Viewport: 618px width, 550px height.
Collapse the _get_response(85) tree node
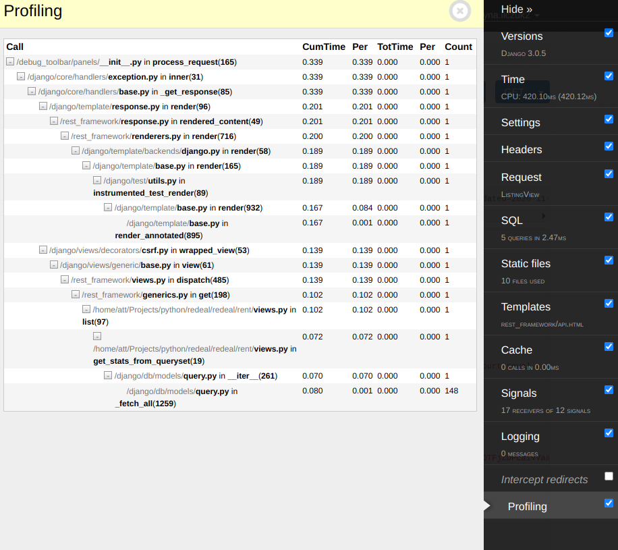(32, 92)
